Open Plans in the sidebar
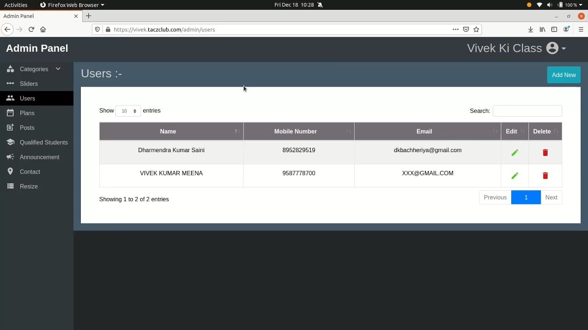Image resolution: width=588 pixels, height=330 pixels. [x=37, y=113]
